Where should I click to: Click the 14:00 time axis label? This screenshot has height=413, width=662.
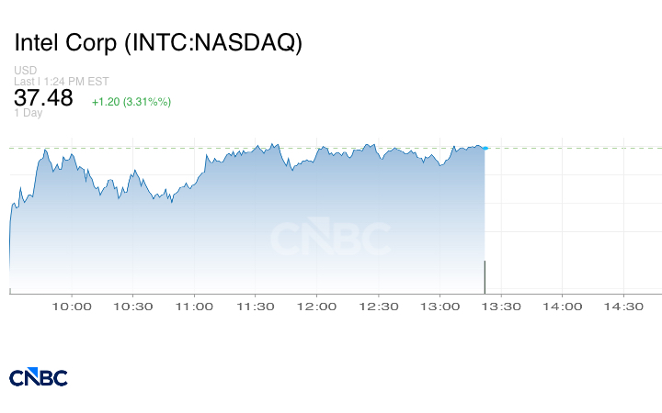click(564, 307)
